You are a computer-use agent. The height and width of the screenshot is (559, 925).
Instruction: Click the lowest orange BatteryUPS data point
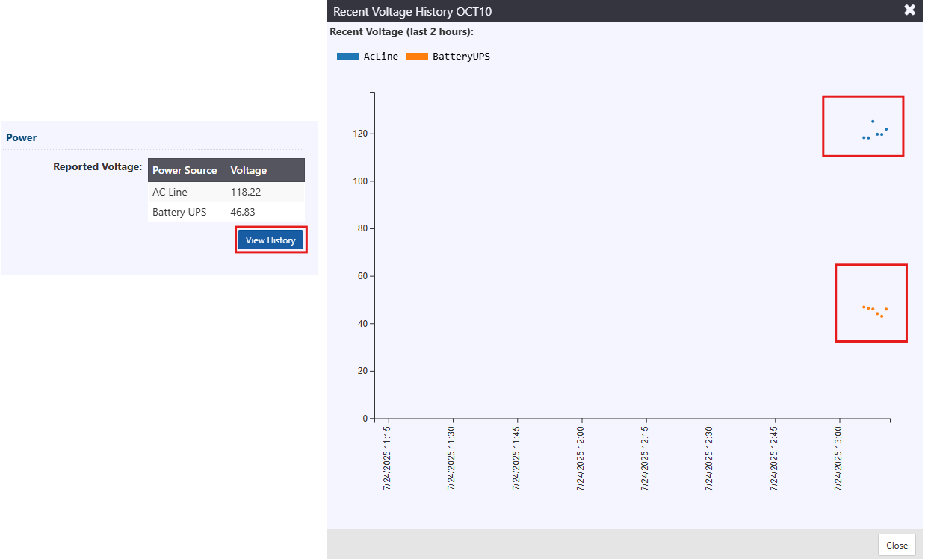click(882, 316)
